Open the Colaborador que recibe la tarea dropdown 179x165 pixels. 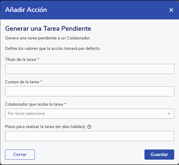[86, 114]
